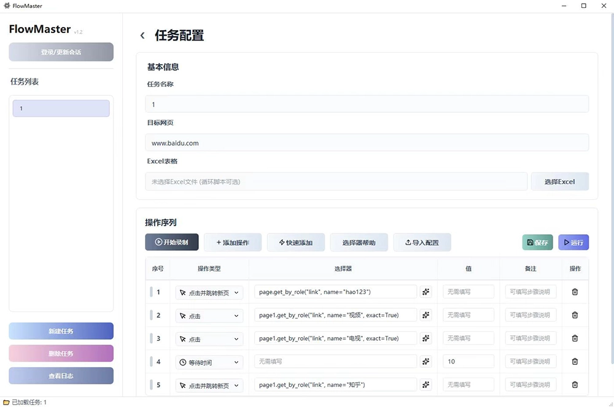Open the operation type dropdown in row 1
The image size is (614, 407).
point(209,292)
